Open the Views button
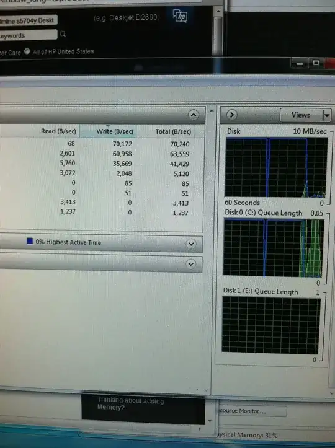Screen dimensions: 335x448 (301, 115)
